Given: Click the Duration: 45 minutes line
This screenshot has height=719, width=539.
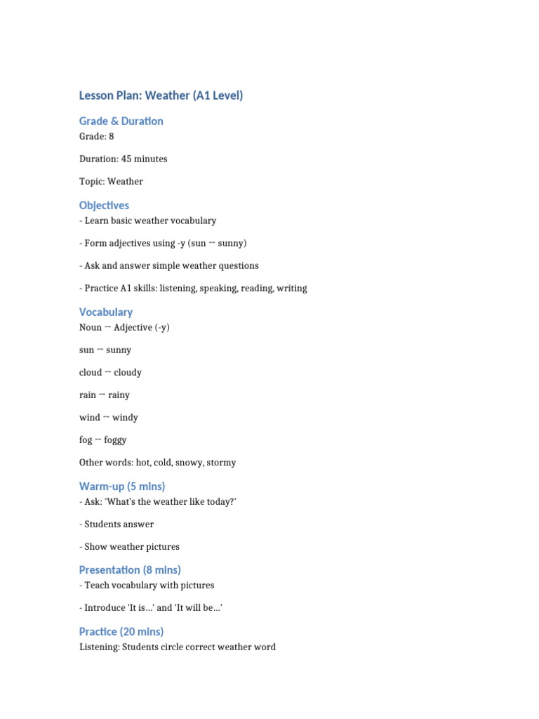Looking at the screenshot, I should [x=124, y=159].
